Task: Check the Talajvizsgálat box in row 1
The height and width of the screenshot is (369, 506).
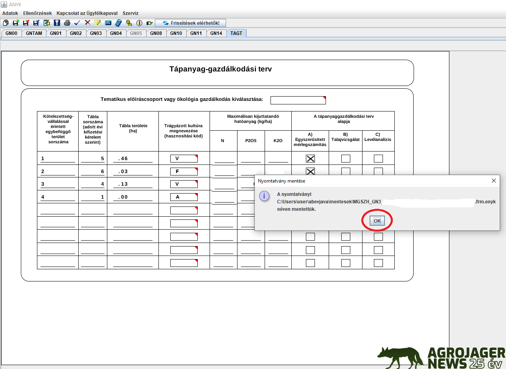Action: (346, 159)
